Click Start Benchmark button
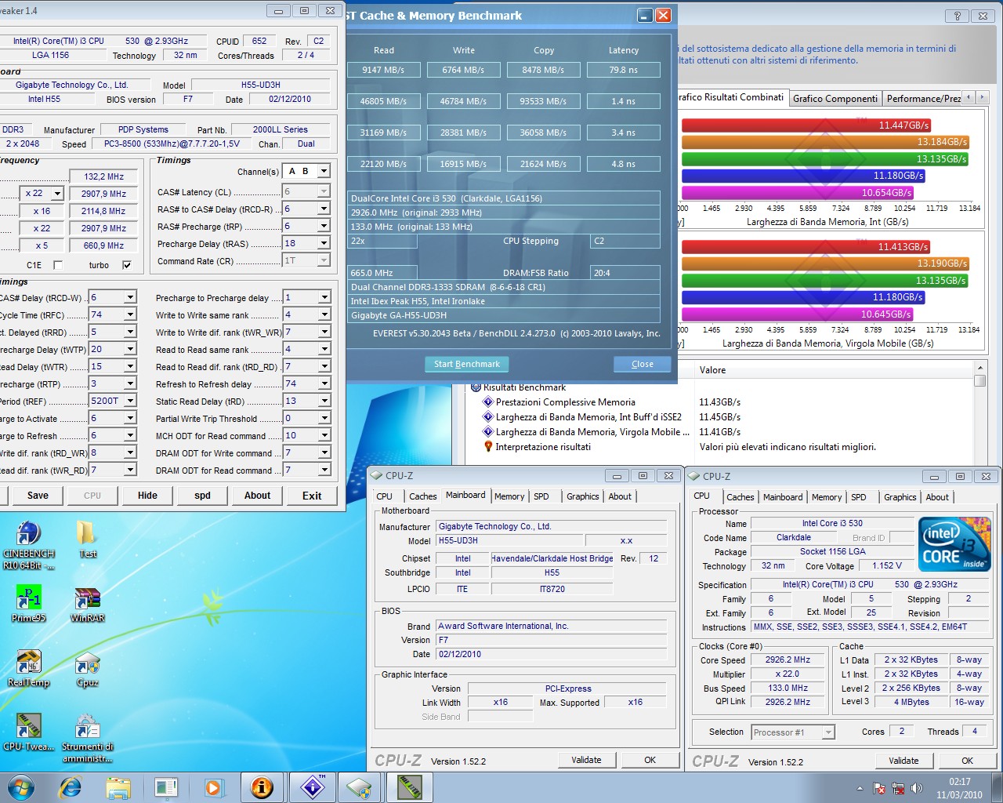Screen dimensions: 1003x803 pos(467,364)
